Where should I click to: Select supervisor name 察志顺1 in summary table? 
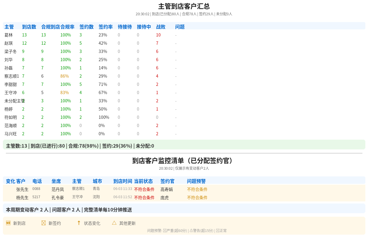12,76
